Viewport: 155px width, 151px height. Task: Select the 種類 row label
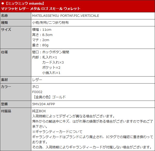4,23
